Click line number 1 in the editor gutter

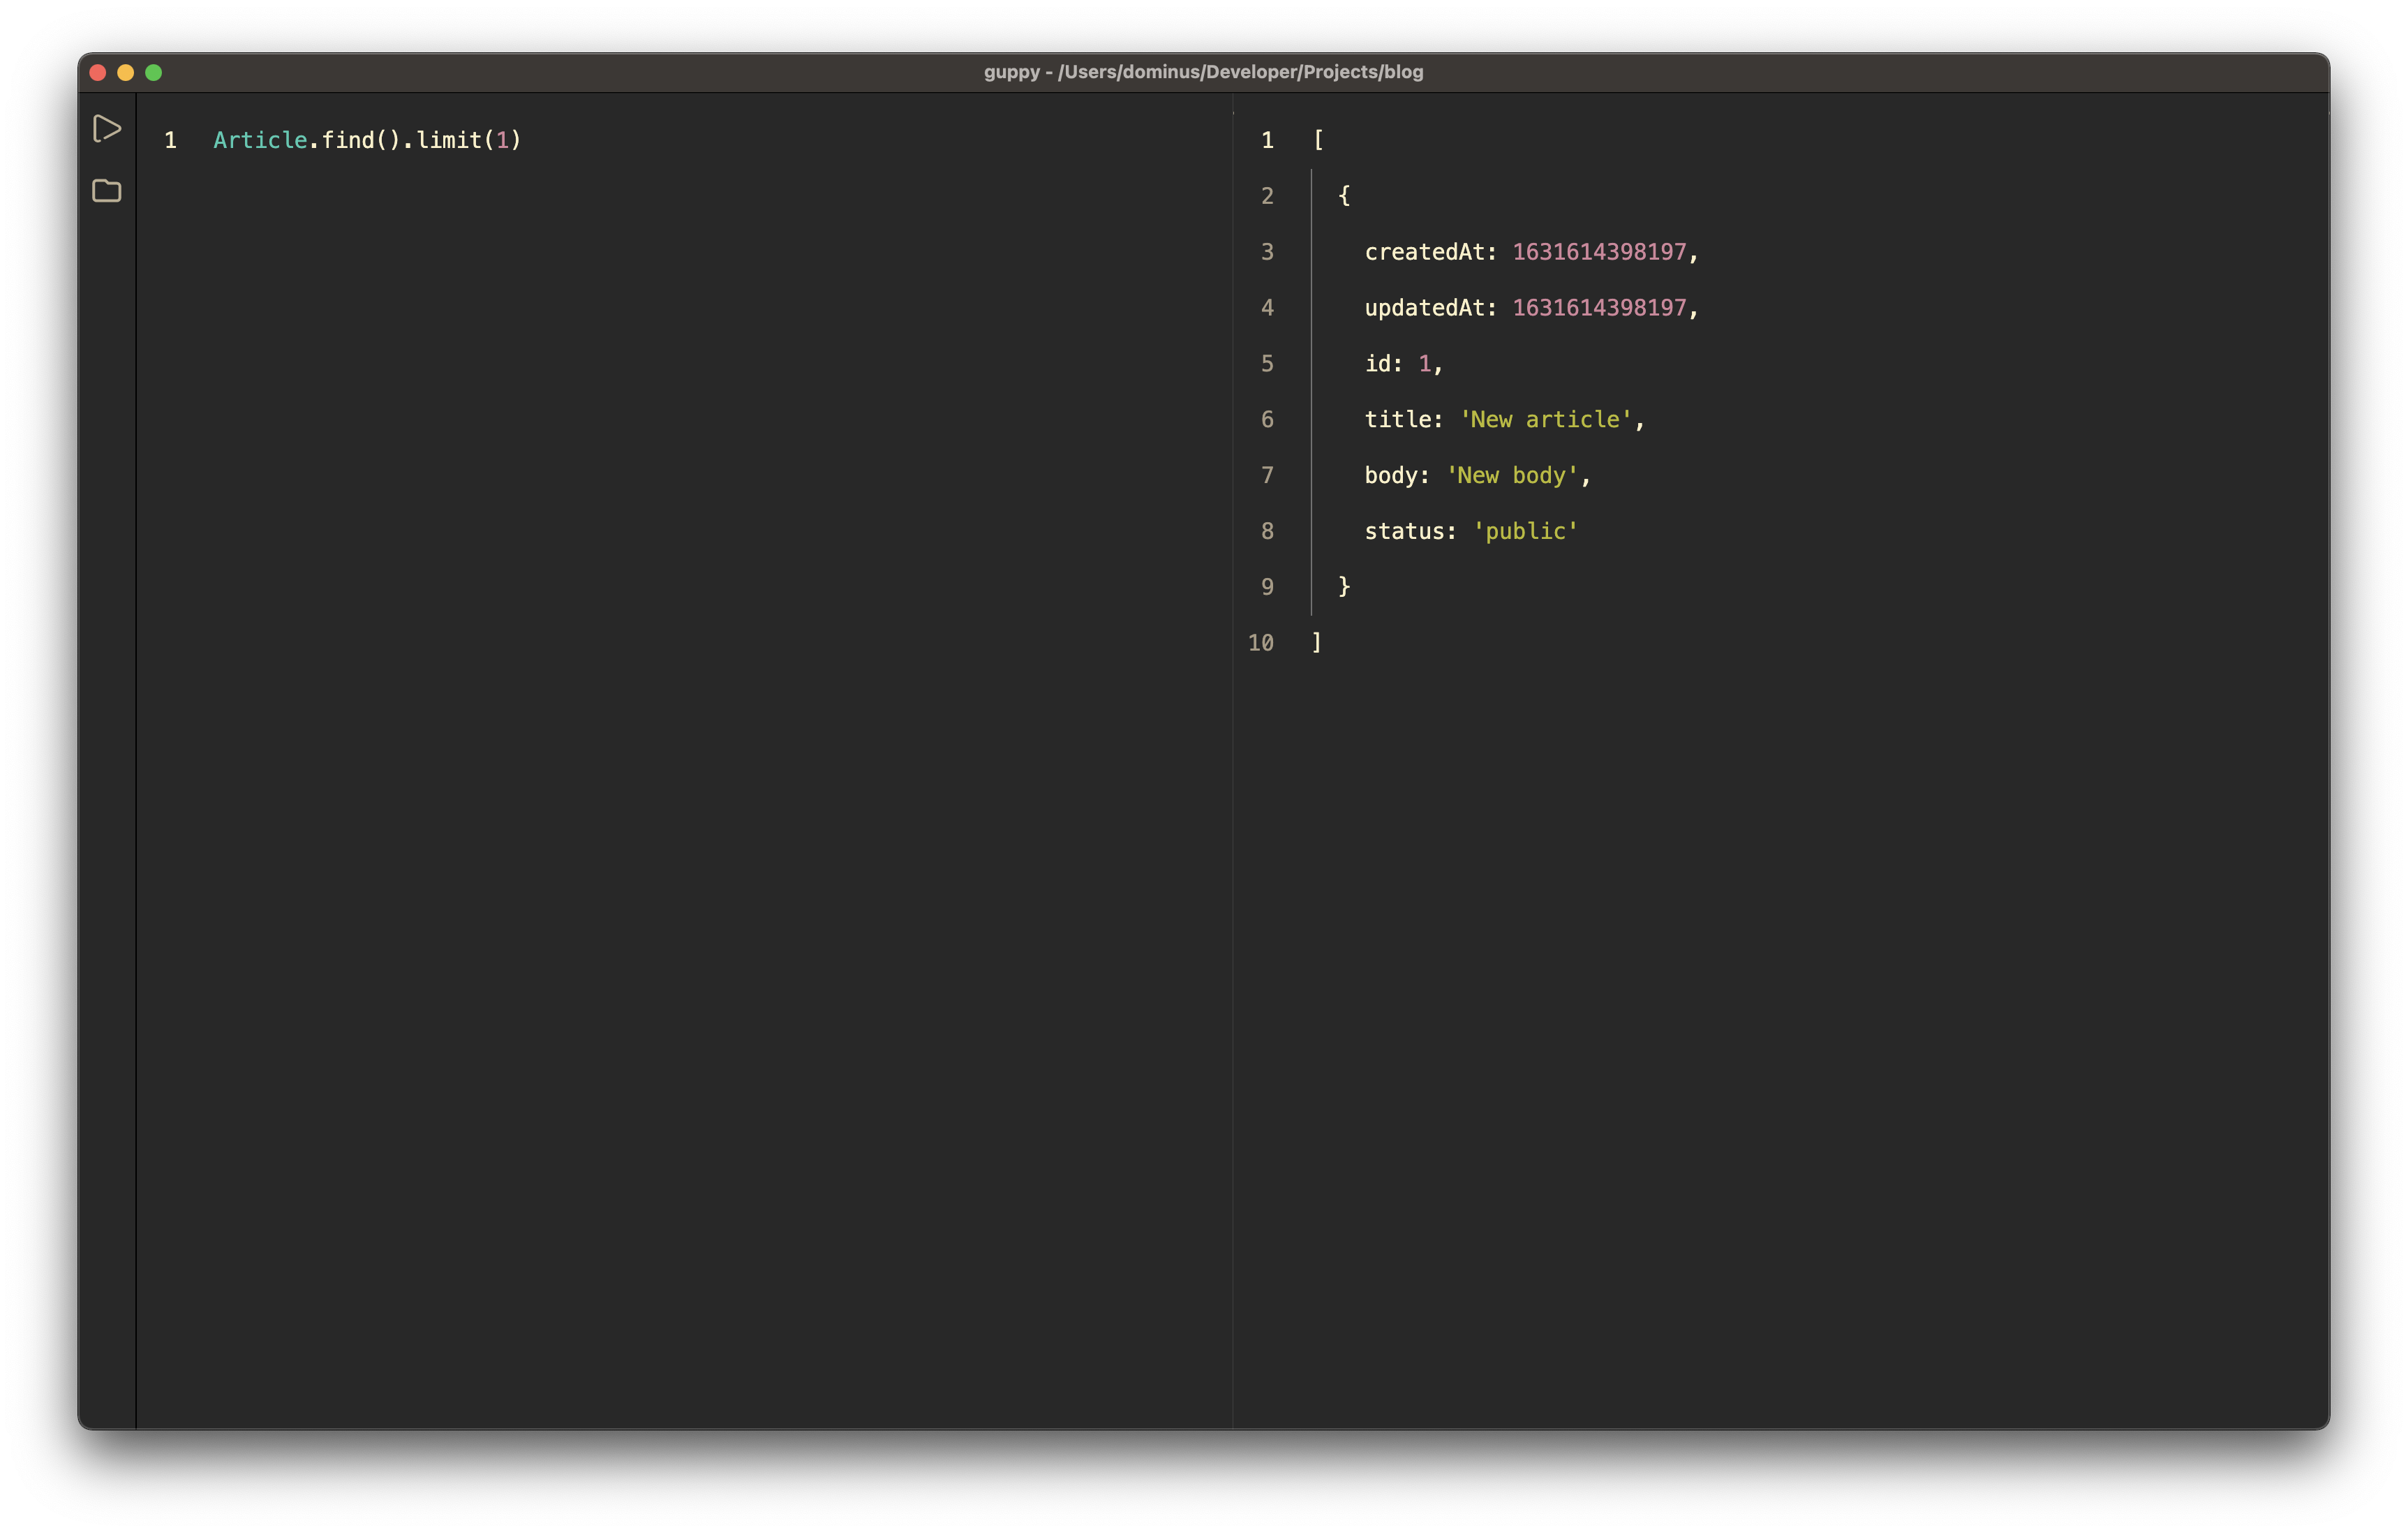point(171,140)
